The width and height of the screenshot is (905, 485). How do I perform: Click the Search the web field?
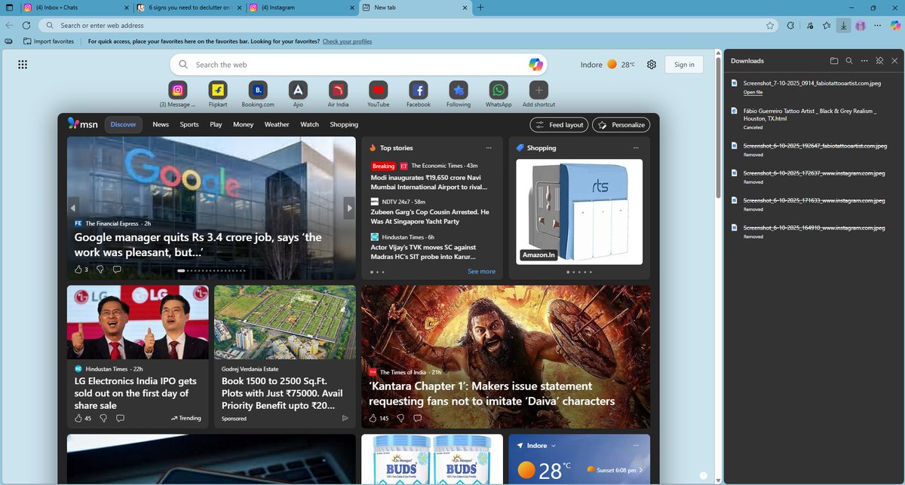(x=359, y=65)
